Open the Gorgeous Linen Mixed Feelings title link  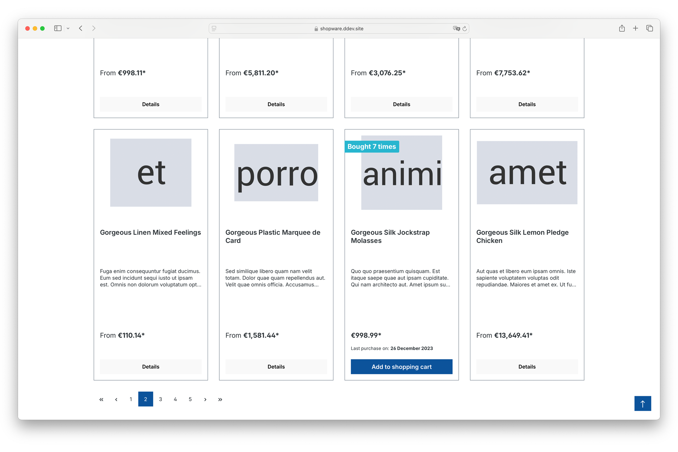click(x=150, y=232)
